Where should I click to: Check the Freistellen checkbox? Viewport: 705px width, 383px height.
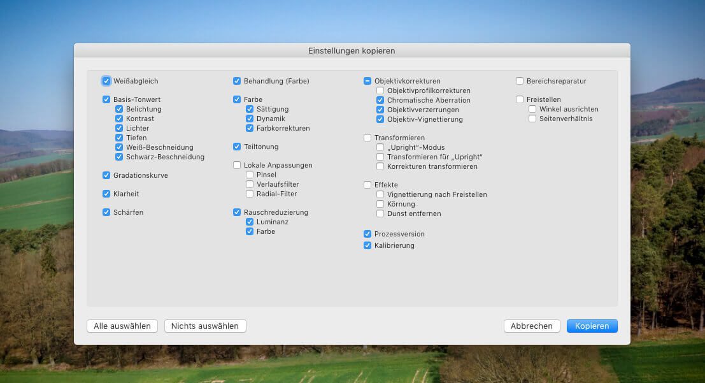coord(520,99)
